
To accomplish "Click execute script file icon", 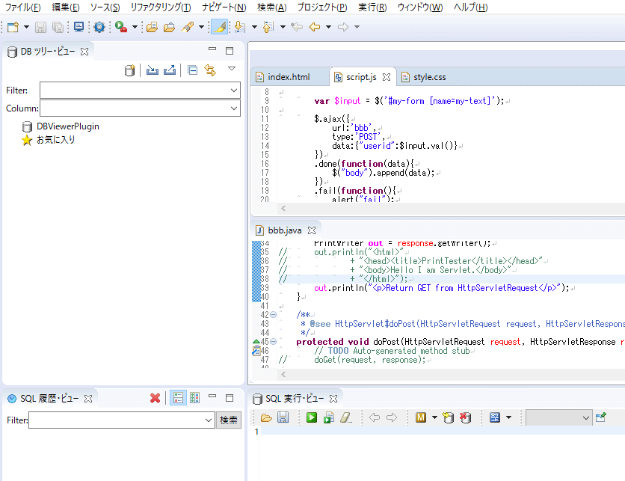I will 329,417.
